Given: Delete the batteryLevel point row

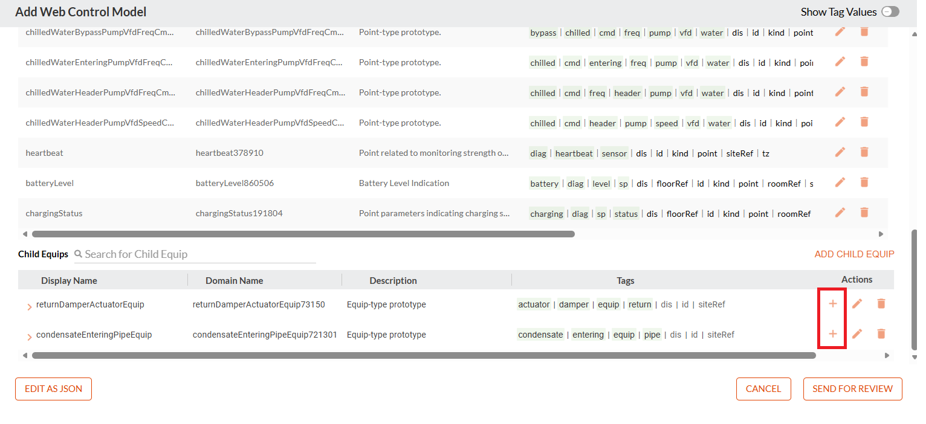Looking at the screenshot, I should coord(864,182).
